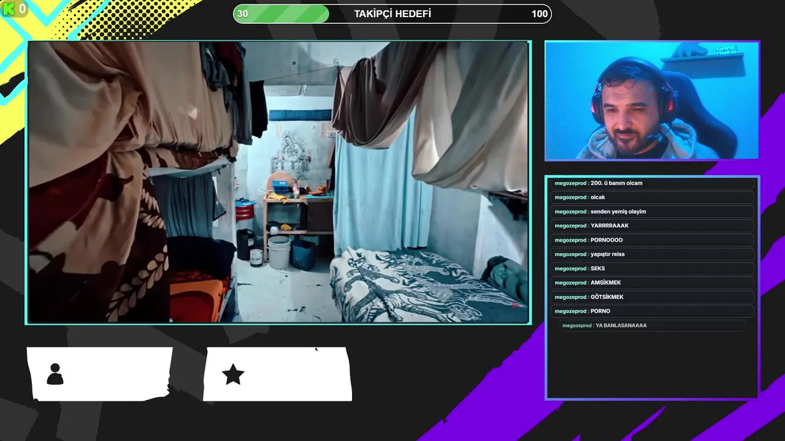The image size is (785, 441).
Task: Click the green Kick logo icon
Action: click(8, 9)
